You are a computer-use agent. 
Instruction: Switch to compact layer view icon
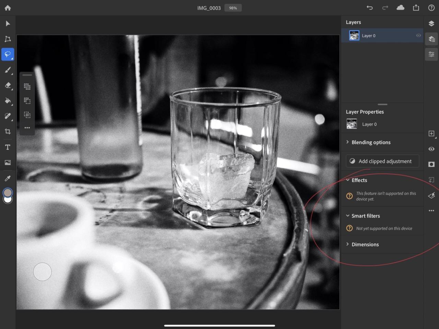431,23
